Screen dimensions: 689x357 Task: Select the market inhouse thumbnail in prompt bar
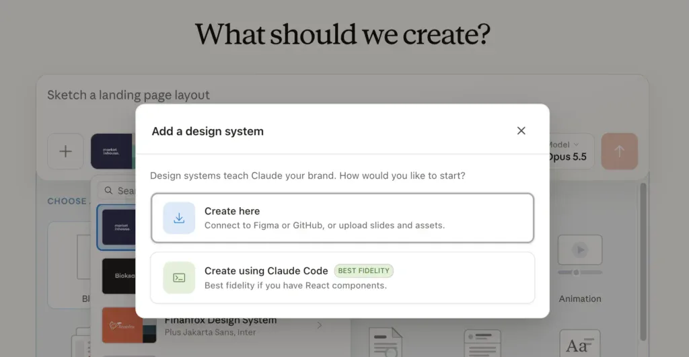tap(112, 151)
